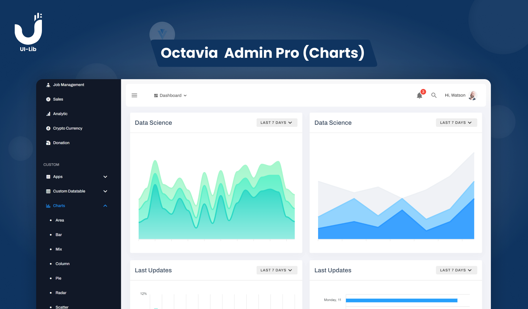
Task: Select the Pie chart submenu item
Action: pyautogui.click(x=58, y=278)
